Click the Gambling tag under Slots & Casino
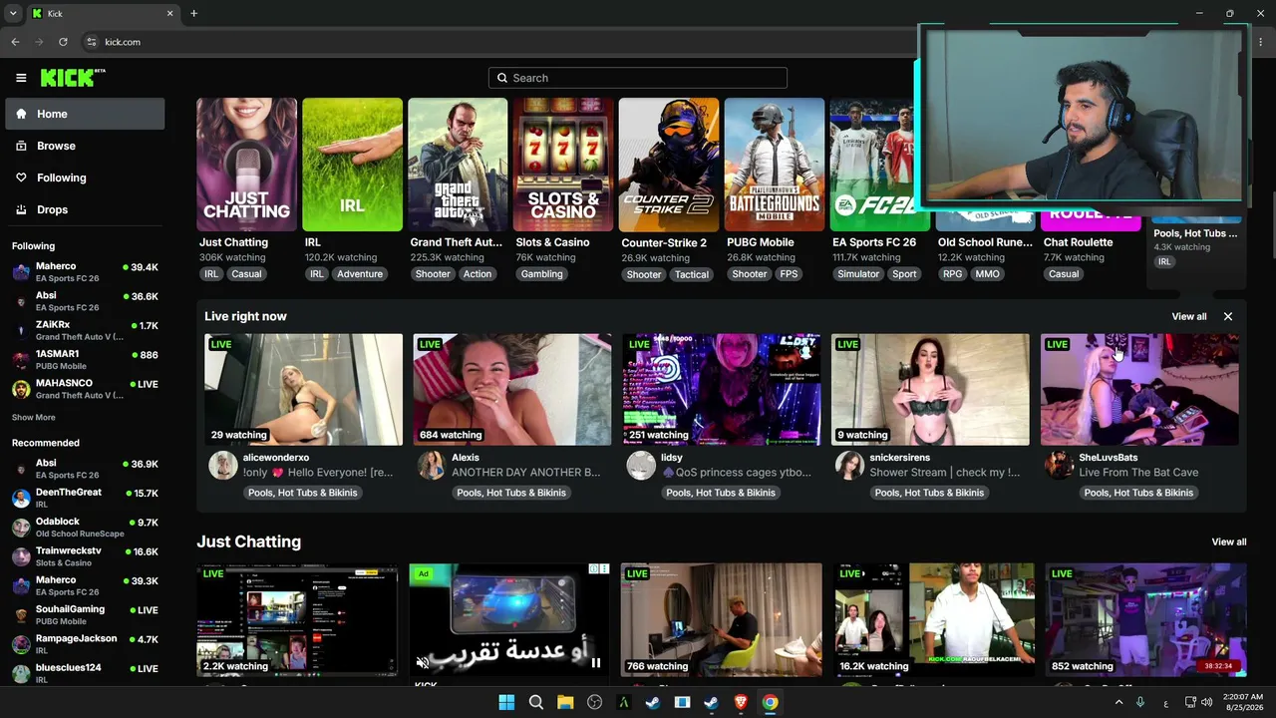1276x718 pixels. coord(542,274)
